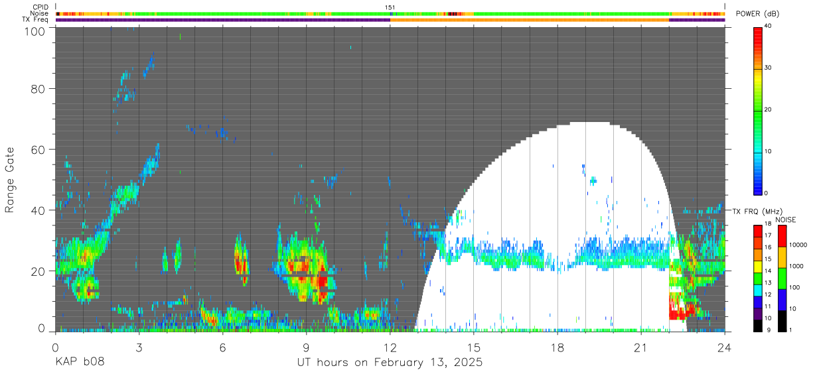This screenshot has height=376, width=815.
Task: Click the 18 tick on UT hours axis
Action: (557, 347)
